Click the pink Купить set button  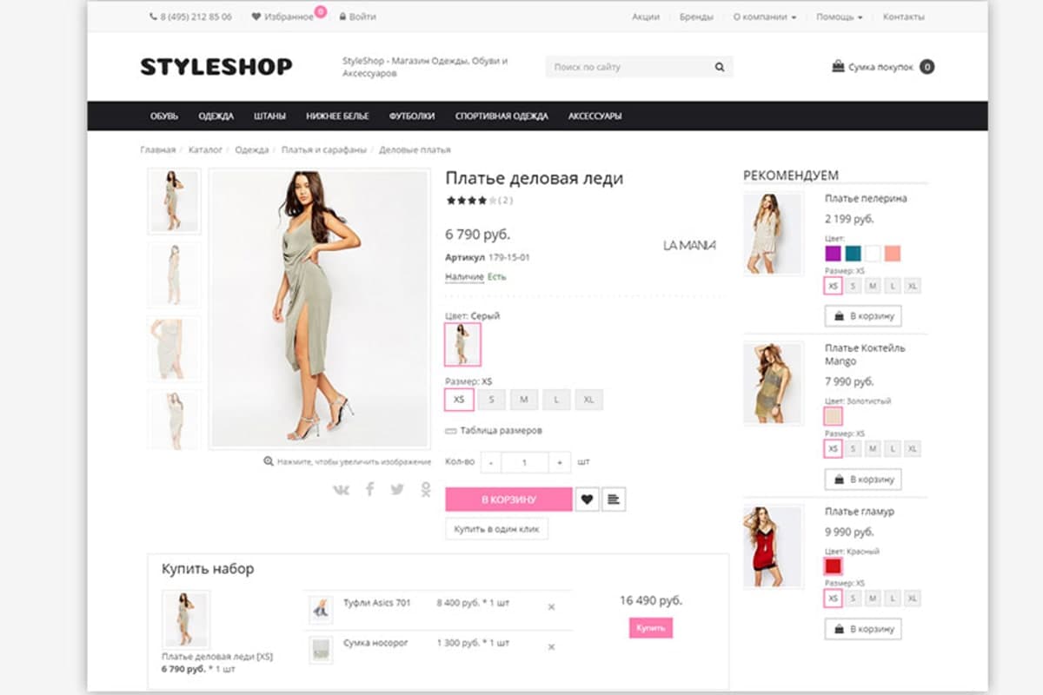coord(650,627)
